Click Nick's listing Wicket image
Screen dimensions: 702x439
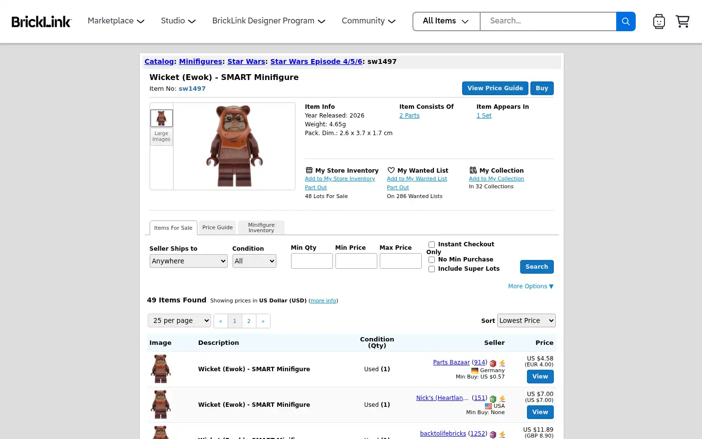pos(161,404)
